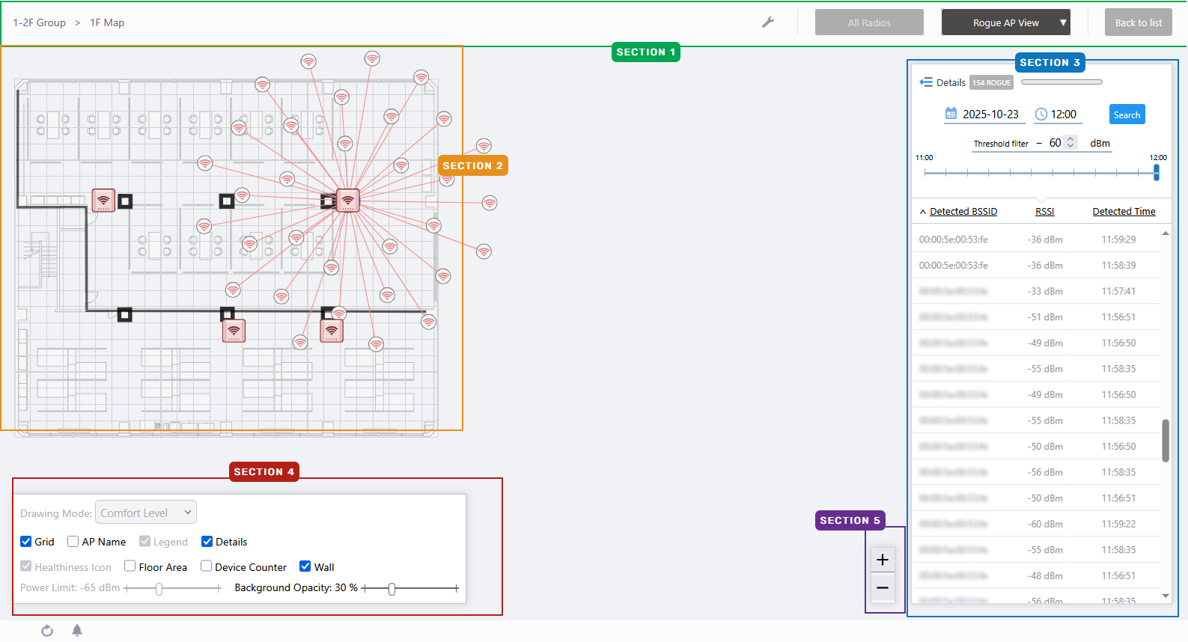Click the clock time picker icon
This screenshot has width=1188, height=642.
(x=1041, y=114)
